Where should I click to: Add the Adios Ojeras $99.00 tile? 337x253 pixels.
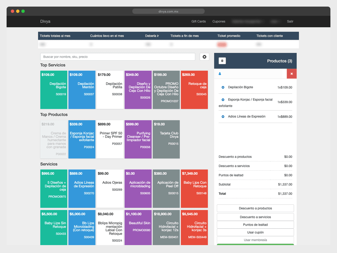click(x=110, y=188)
